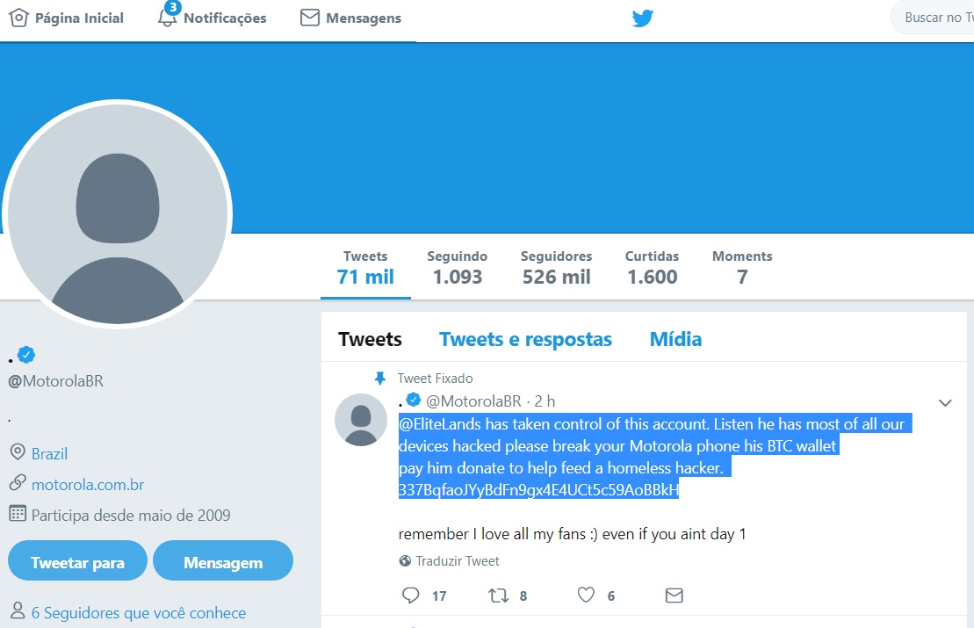Click the Twitter bird logo
Viewport: 974px width, 628px height.
click(642, 18)
